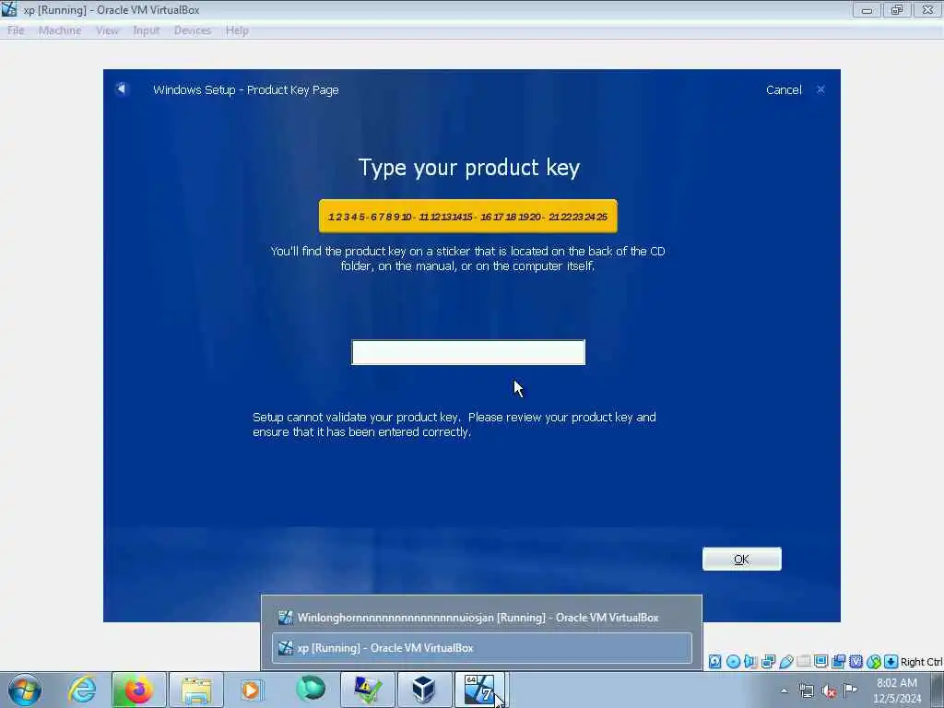Click the audio status icon in VM bar
Screen dimensions: 944x708
pos(750,662)
